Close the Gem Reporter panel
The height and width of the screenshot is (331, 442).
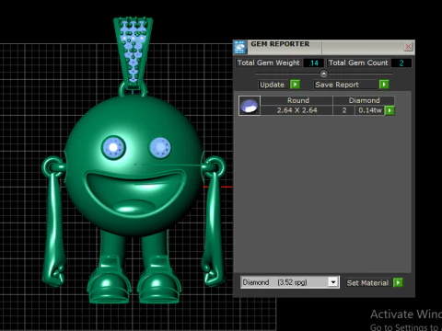pos(408,47)
